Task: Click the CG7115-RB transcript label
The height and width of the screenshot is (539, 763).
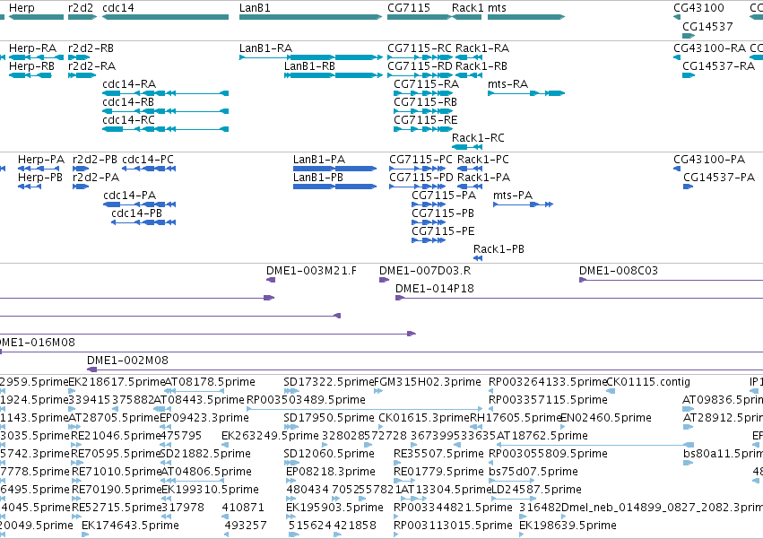Action: click(425, 102)
